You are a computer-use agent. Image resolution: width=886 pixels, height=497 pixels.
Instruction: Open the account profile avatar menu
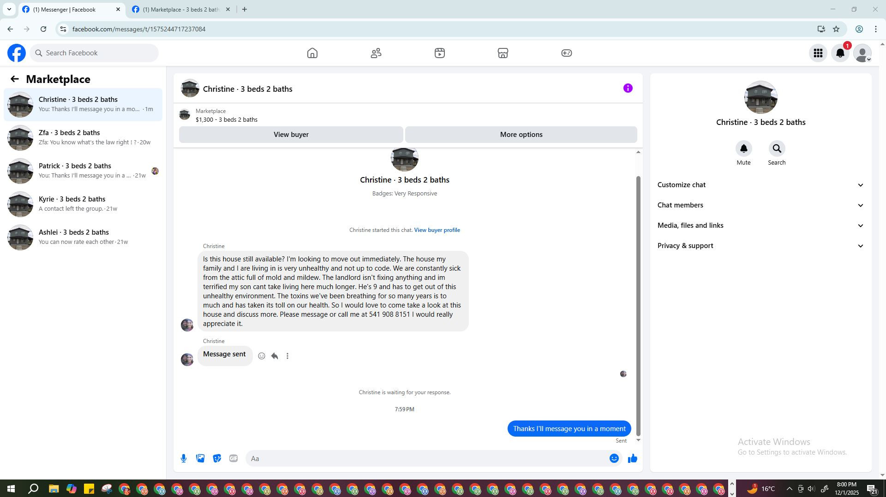click(x=862, y=53)
